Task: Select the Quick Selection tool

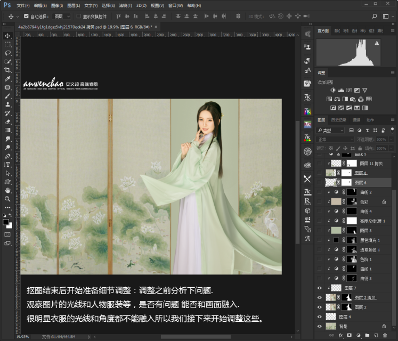Action: 7,61
